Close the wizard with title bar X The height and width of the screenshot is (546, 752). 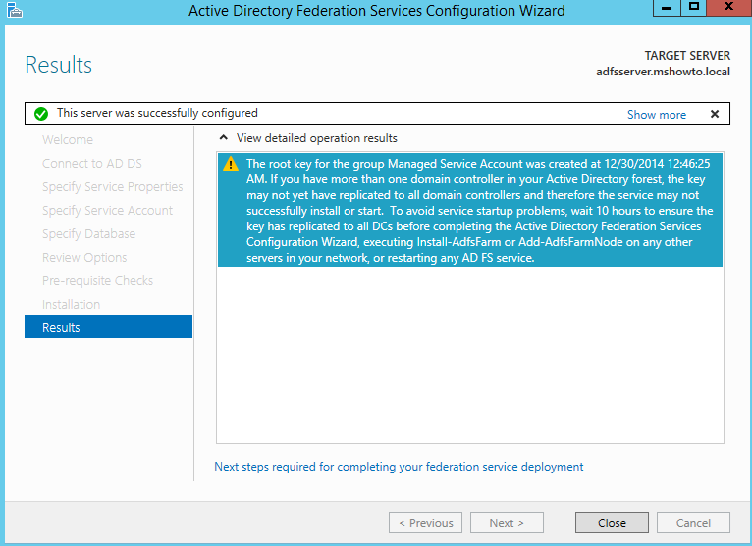pyautogui.click(x=728, y=7)
